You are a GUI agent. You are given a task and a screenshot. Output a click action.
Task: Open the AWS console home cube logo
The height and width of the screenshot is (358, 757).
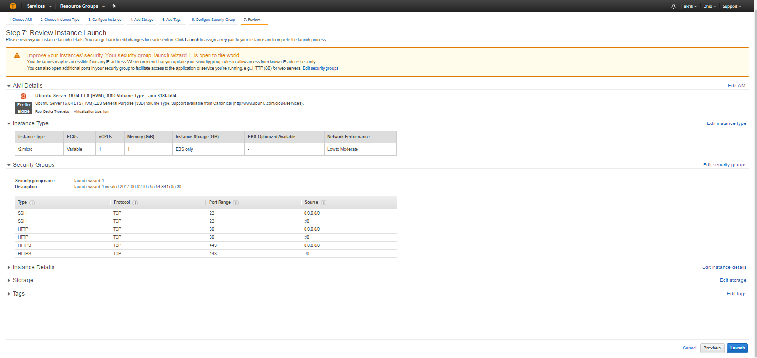pyautogui.click(x=13, y=6)
